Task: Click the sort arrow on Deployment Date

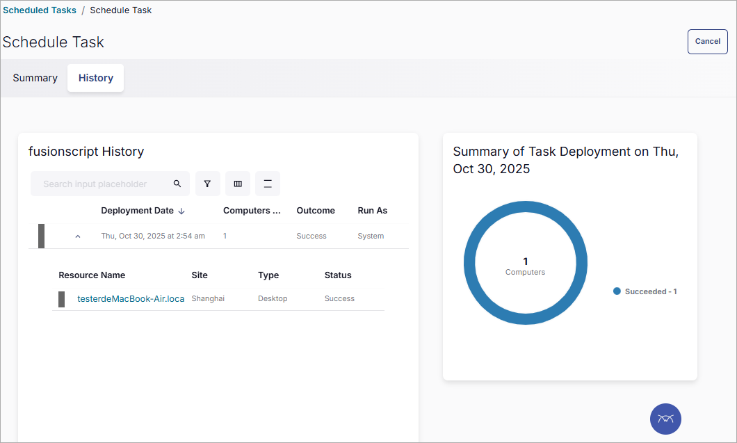Action: pos(181,210)
